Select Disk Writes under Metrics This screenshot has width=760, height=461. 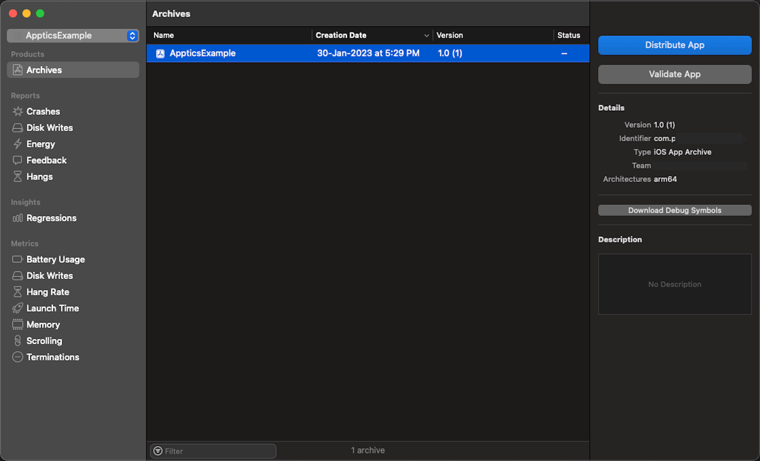pyautogui.click(x=50, y=276)
